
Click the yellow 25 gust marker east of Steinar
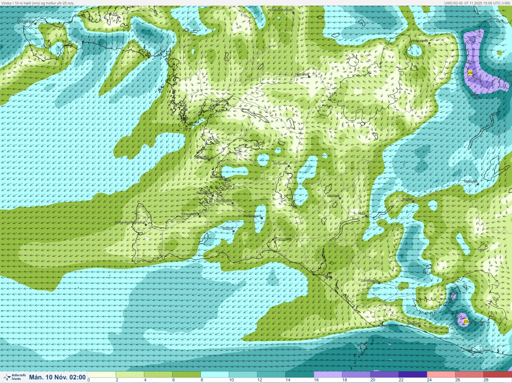466,321
